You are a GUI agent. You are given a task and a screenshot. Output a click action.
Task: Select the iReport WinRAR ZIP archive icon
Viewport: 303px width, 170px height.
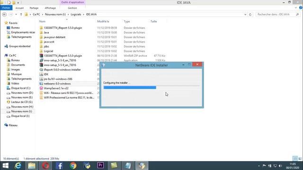41,56
